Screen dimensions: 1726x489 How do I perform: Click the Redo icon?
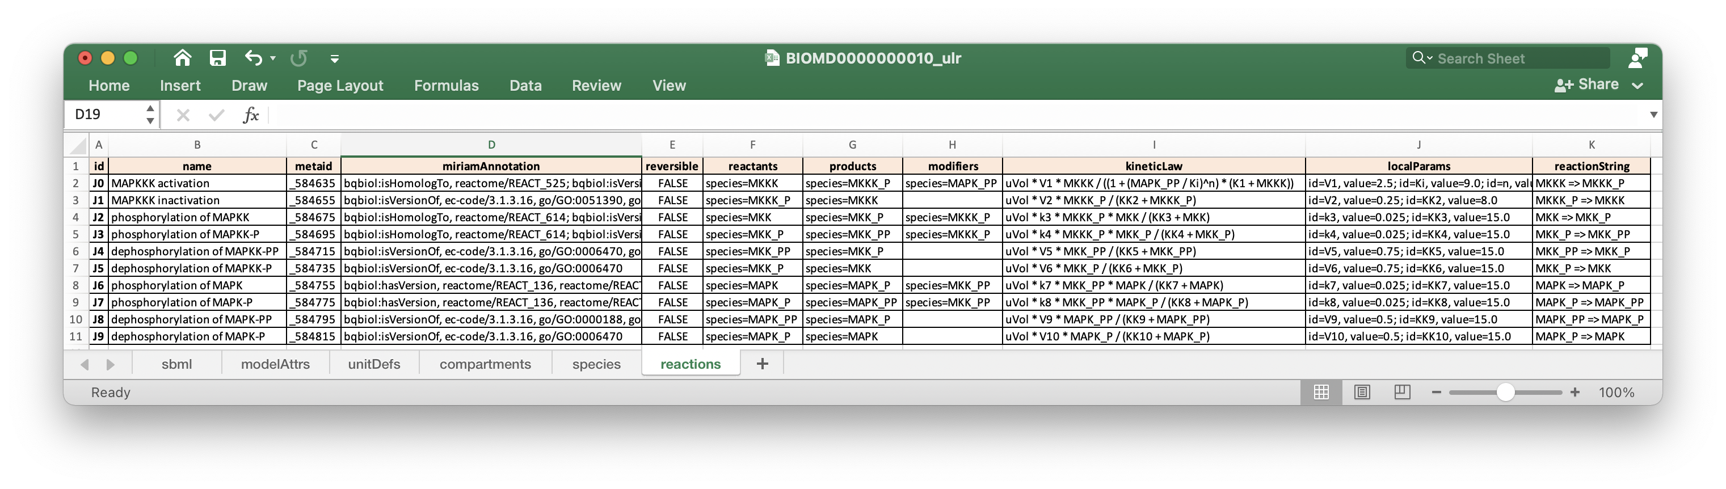[299, 58]
